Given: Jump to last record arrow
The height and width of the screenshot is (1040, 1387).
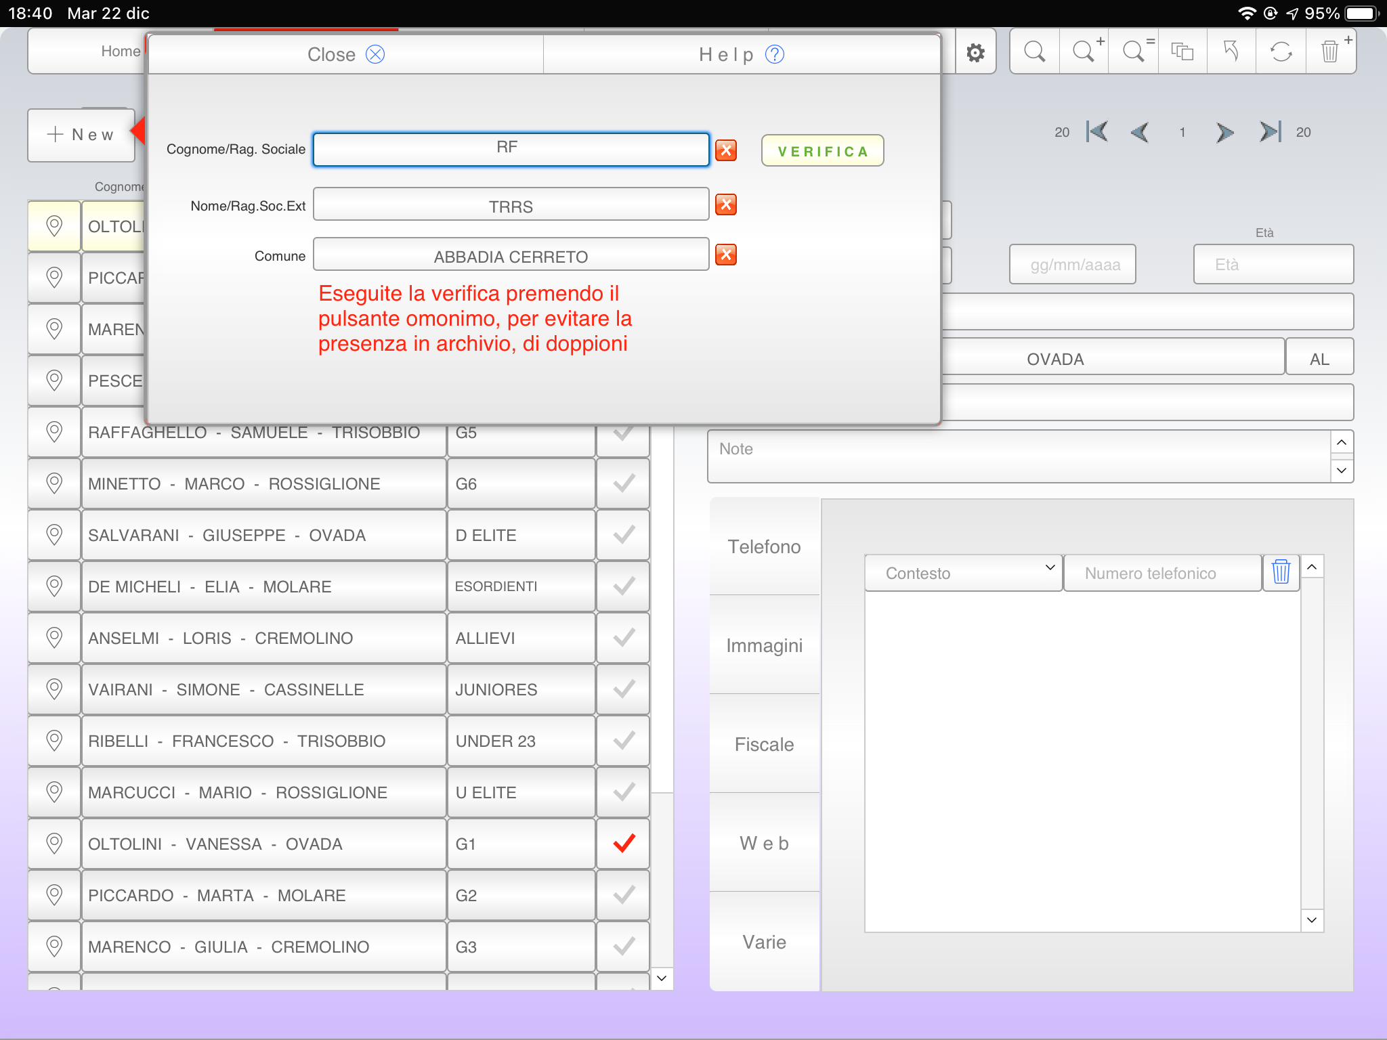Looking at the screenshot, I should tap(1270, 132).
